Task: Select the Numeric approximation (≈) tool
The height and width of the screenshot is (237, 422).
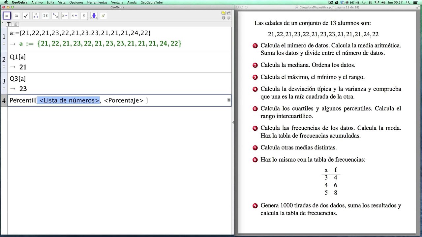Action: click(x=16, y=15)
